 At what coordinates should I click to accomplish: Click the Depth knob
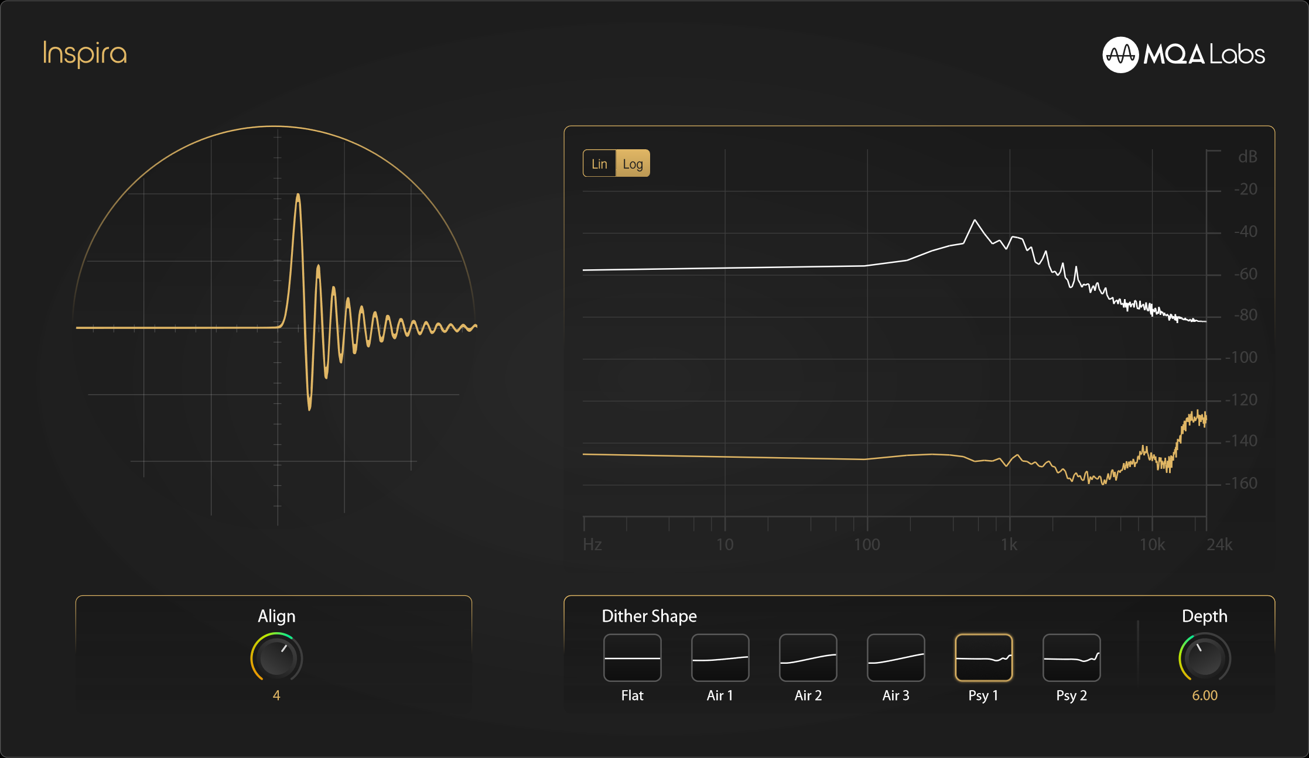pyautogui.click(x=1204, y=658)
